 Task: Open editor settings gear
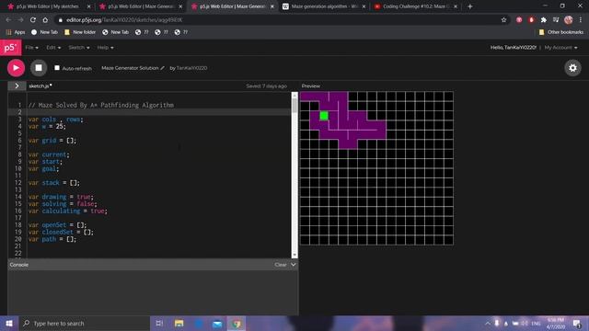click(572, 68)
